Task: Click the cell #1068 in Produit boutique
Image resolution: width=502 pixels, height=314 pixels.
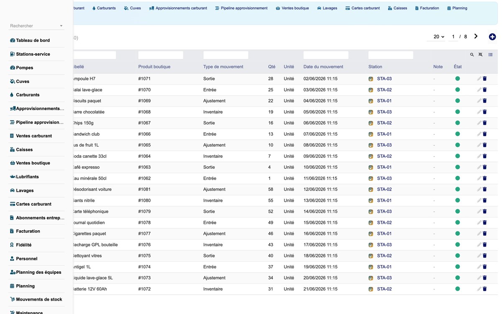Action: (144, 112)
